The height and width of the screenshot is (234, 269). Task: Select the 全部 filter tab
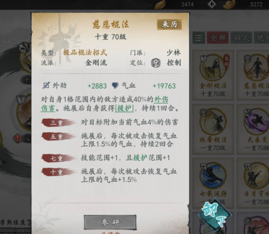[x=218, y=38]
